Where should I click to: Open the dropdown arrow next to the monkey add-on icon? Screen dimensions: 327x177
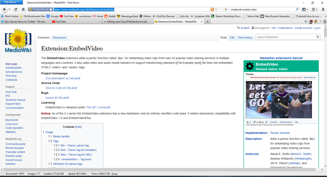[320, 22]
